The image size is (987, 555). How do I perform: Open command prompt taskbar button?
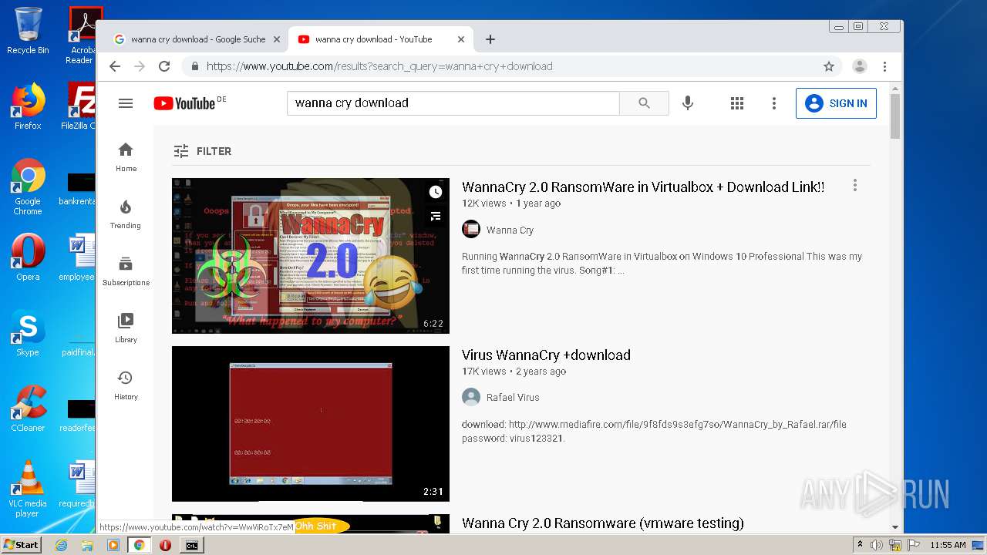(191, 545)
